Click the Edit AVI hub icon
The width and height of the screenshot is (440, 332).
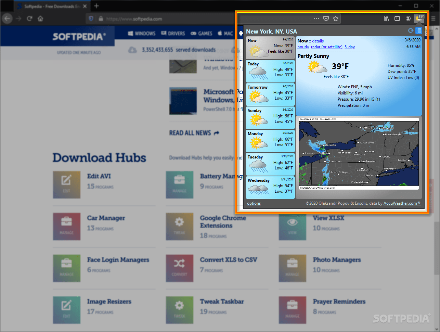(67, 184)
